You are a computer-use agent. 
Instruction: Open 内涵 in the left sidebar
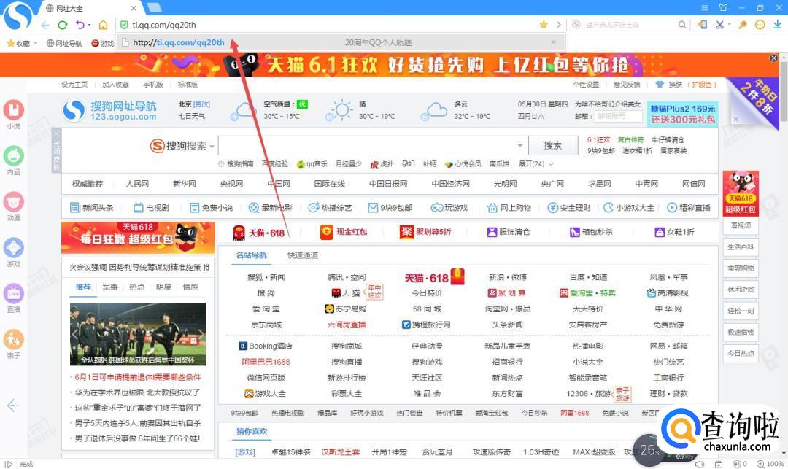14,160
